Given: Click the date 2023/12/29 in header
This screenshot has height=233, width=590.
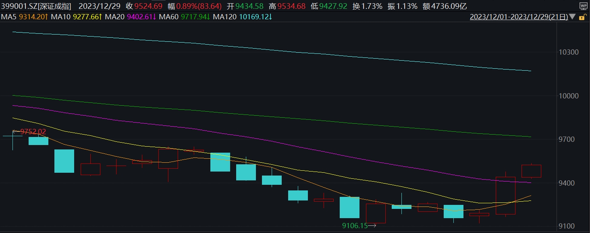Looking at the screenshot, I should [x=99, y=6].
